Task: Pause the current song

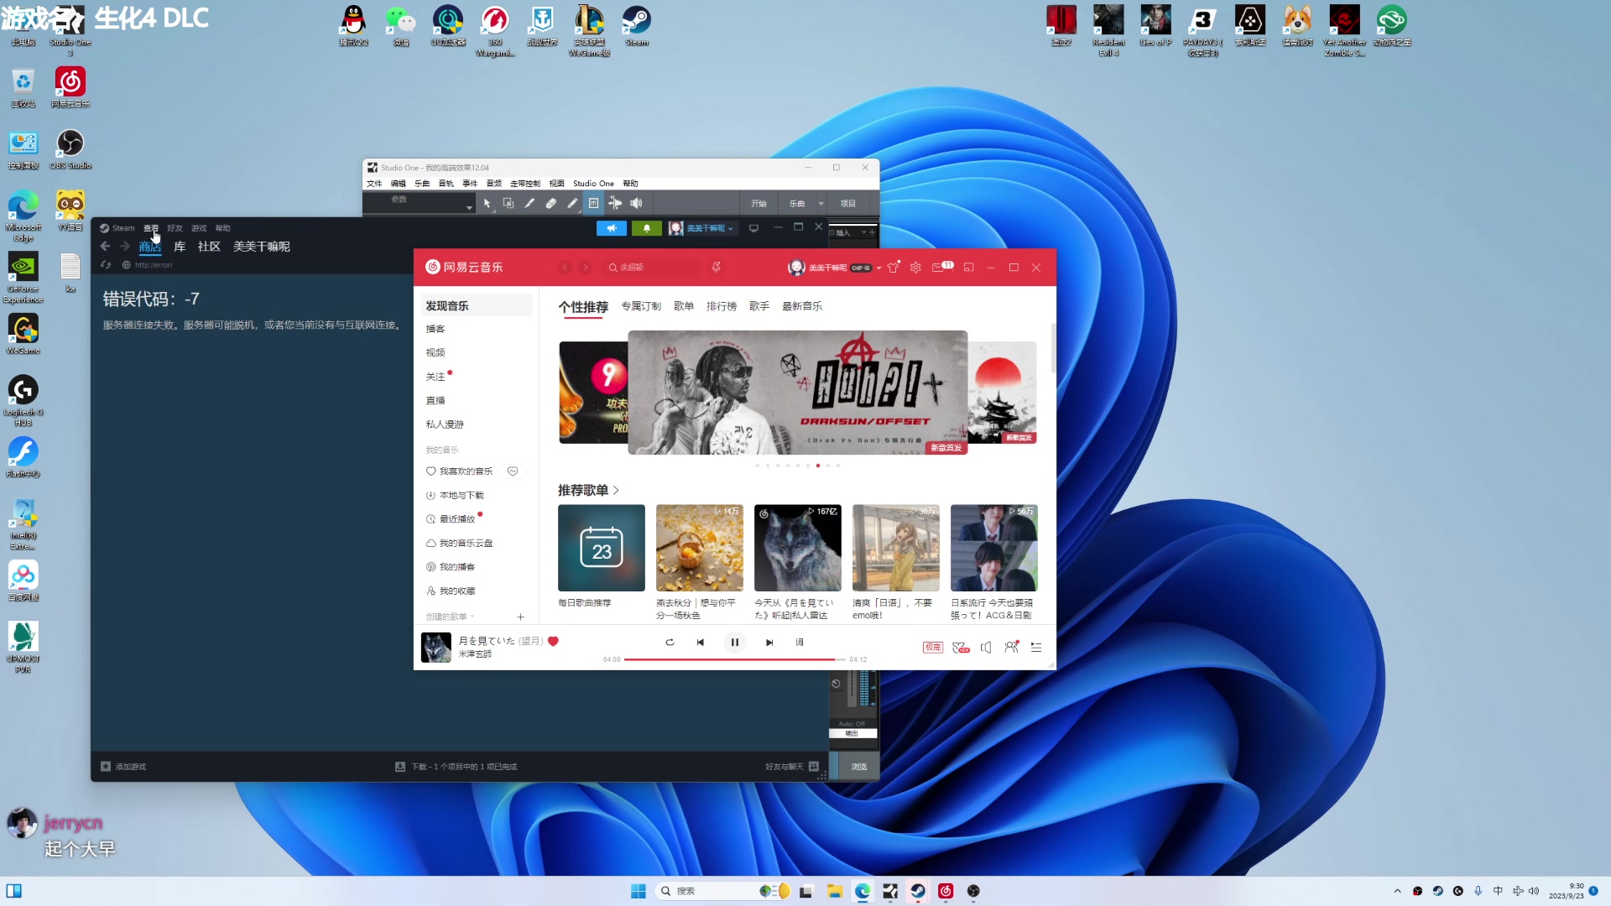Action: coord(735,643)
